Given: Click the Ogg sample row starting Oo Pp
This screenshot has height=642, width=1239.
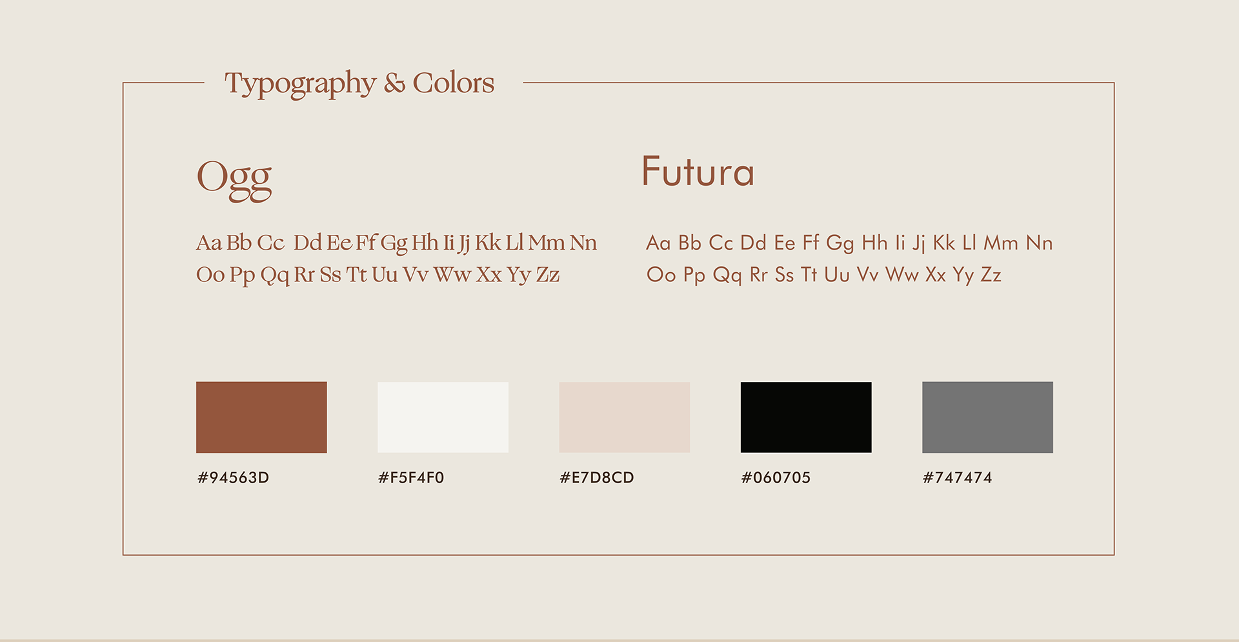Looking at the screenshot, I should 378,275.
